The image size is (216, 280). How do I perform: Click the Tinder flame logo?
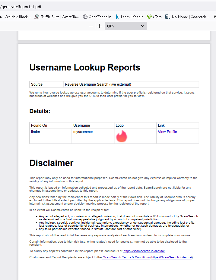click(122, 136)
